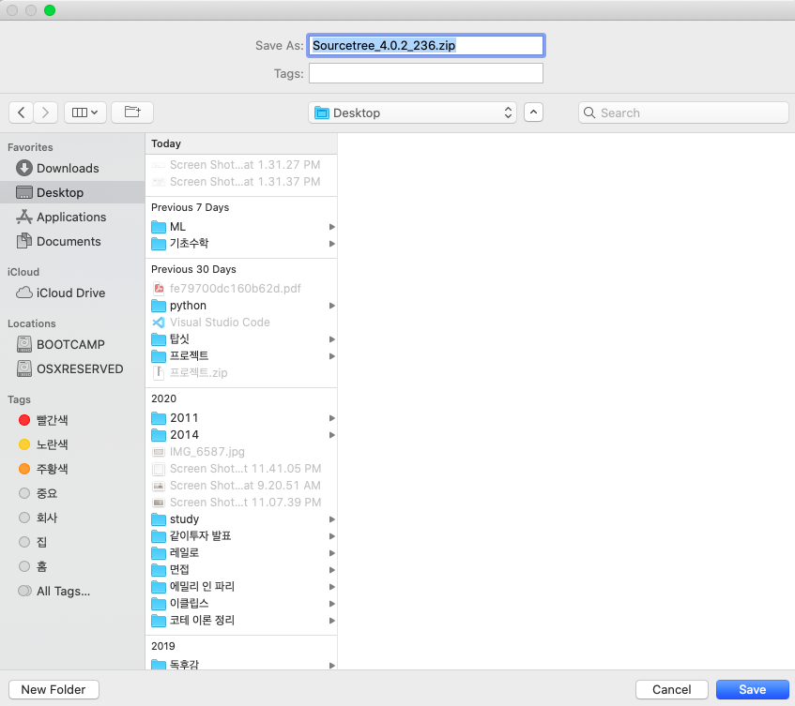Select Desktop in the Favorites sidebar
This screenshot has height=706, width=795.
pos(72,192)
